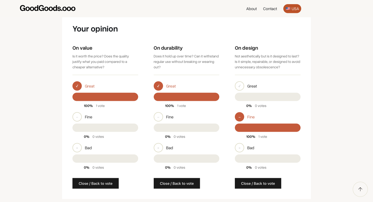Click the empty Bad vote bar under On value

click(x=105, y=158)
